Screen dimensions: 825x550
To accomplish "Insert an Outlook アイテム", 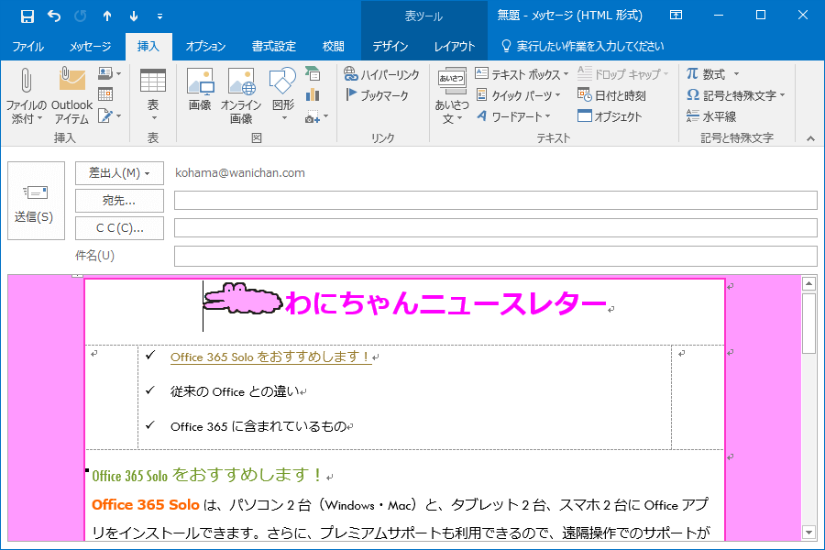I will pos(72,95).
